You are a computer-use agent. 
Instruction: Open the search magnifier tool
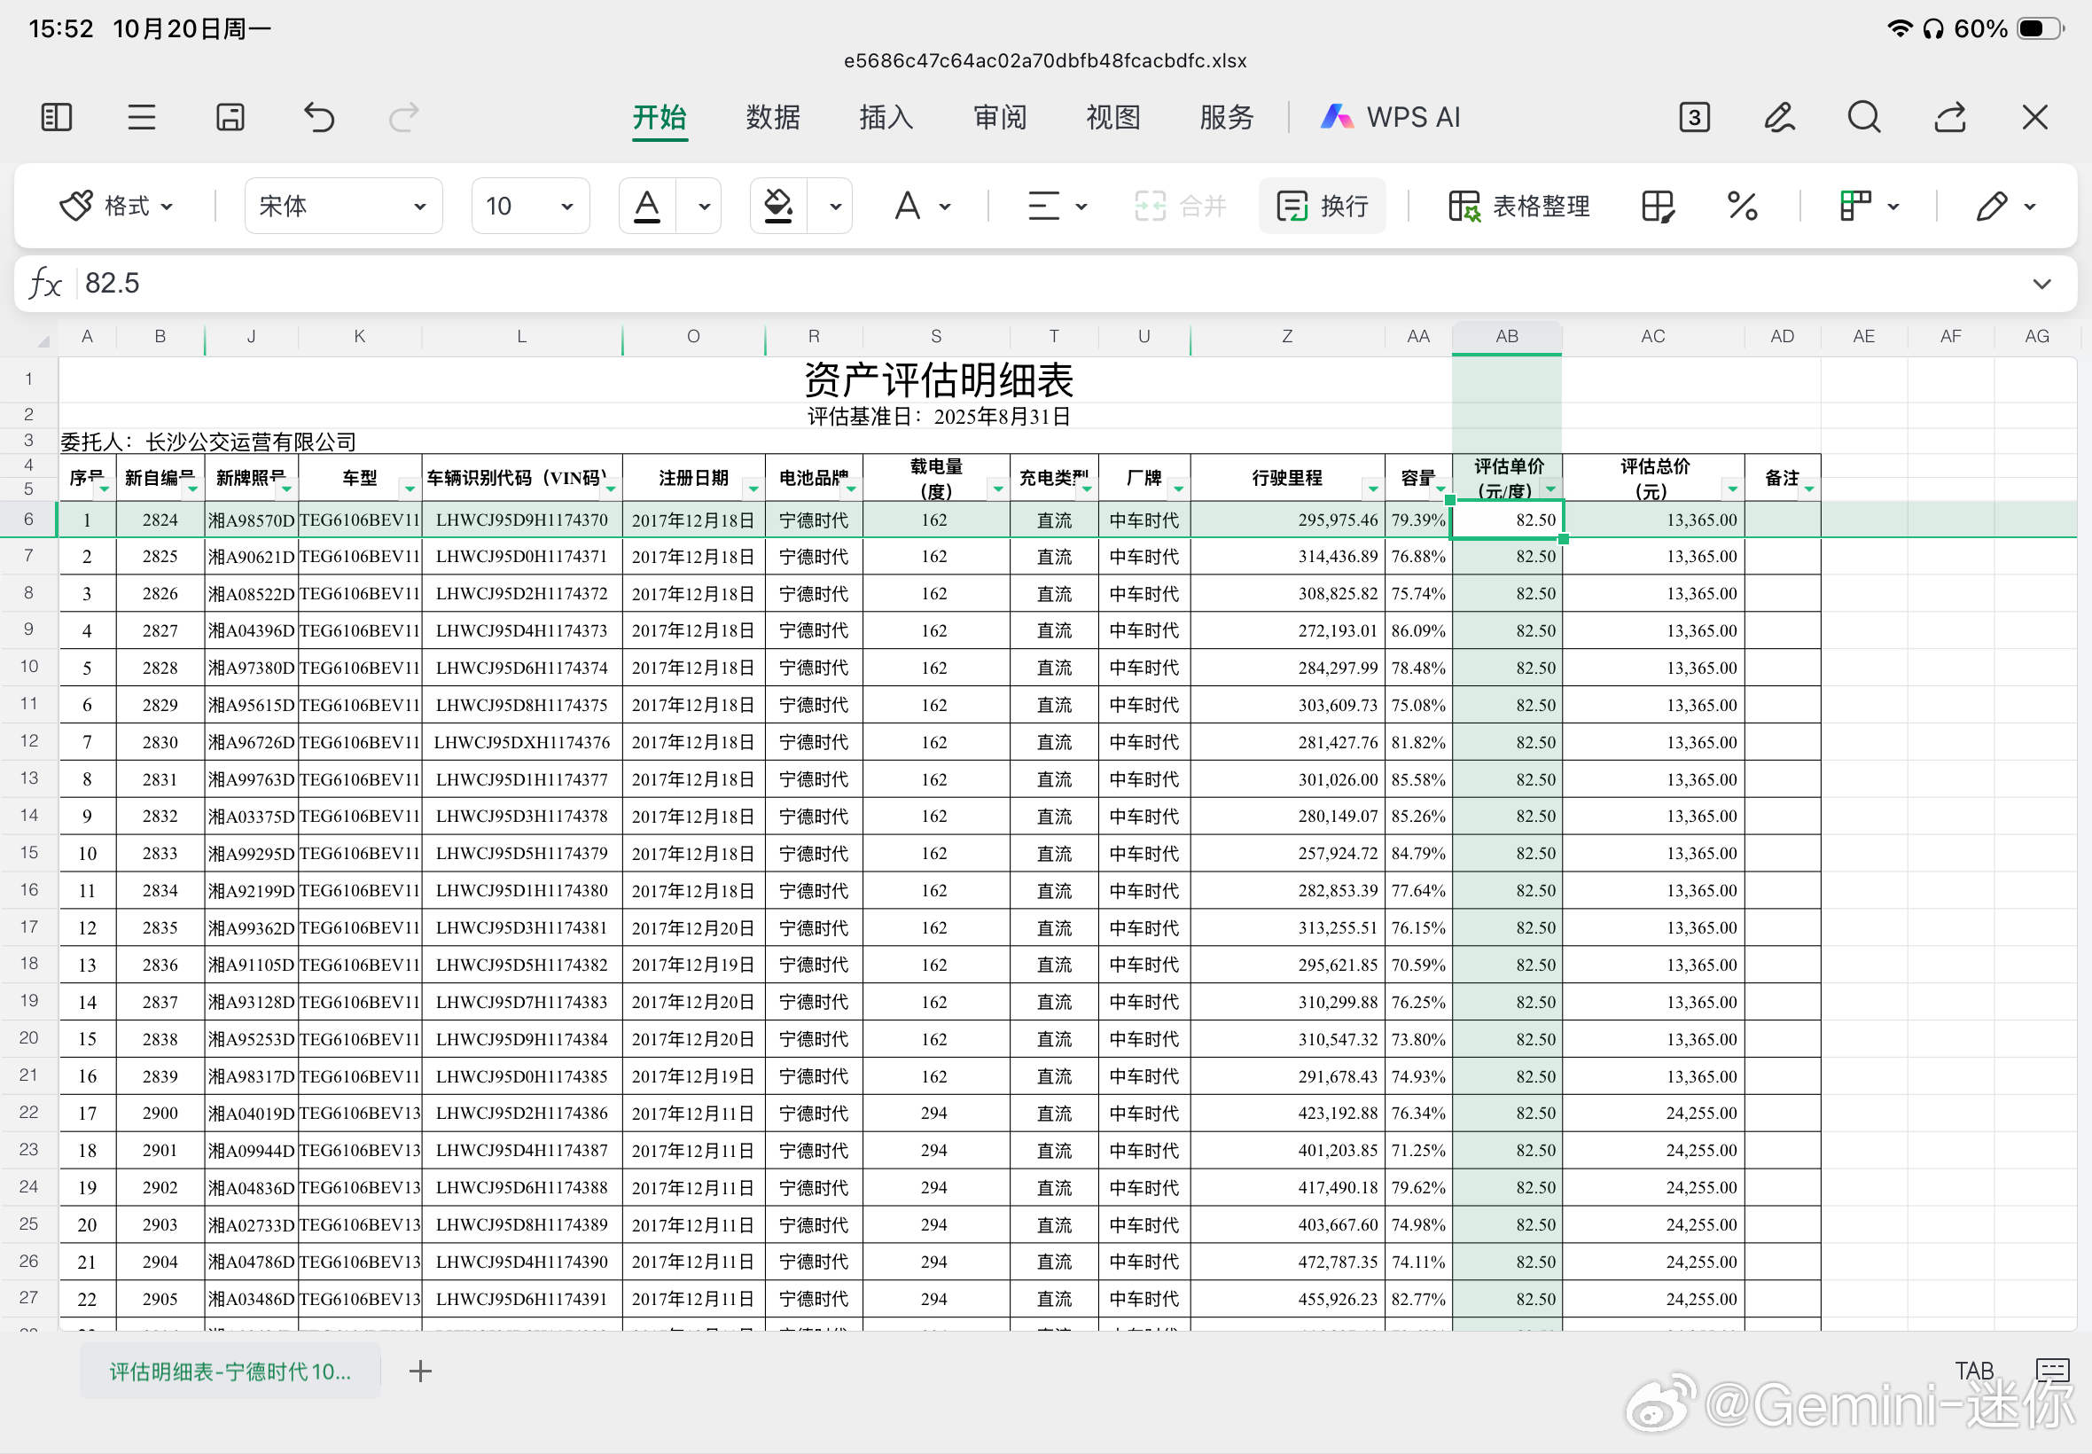click(x=1863, y=118)
